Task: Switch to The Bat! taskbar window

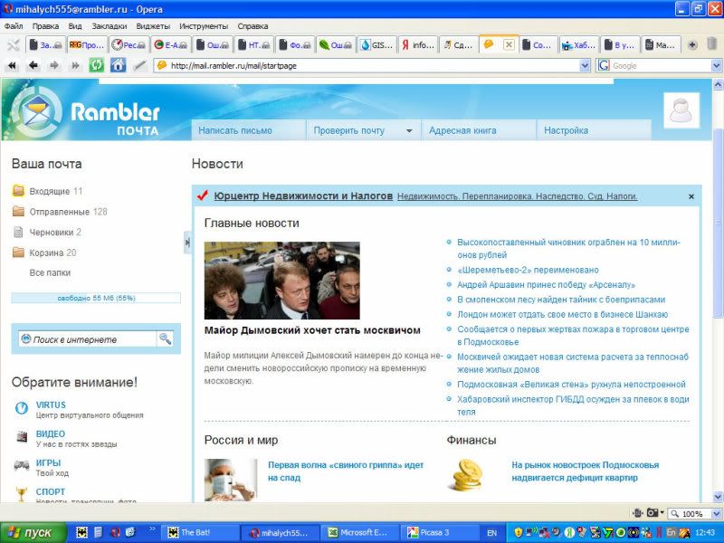Action: (200, 532)
